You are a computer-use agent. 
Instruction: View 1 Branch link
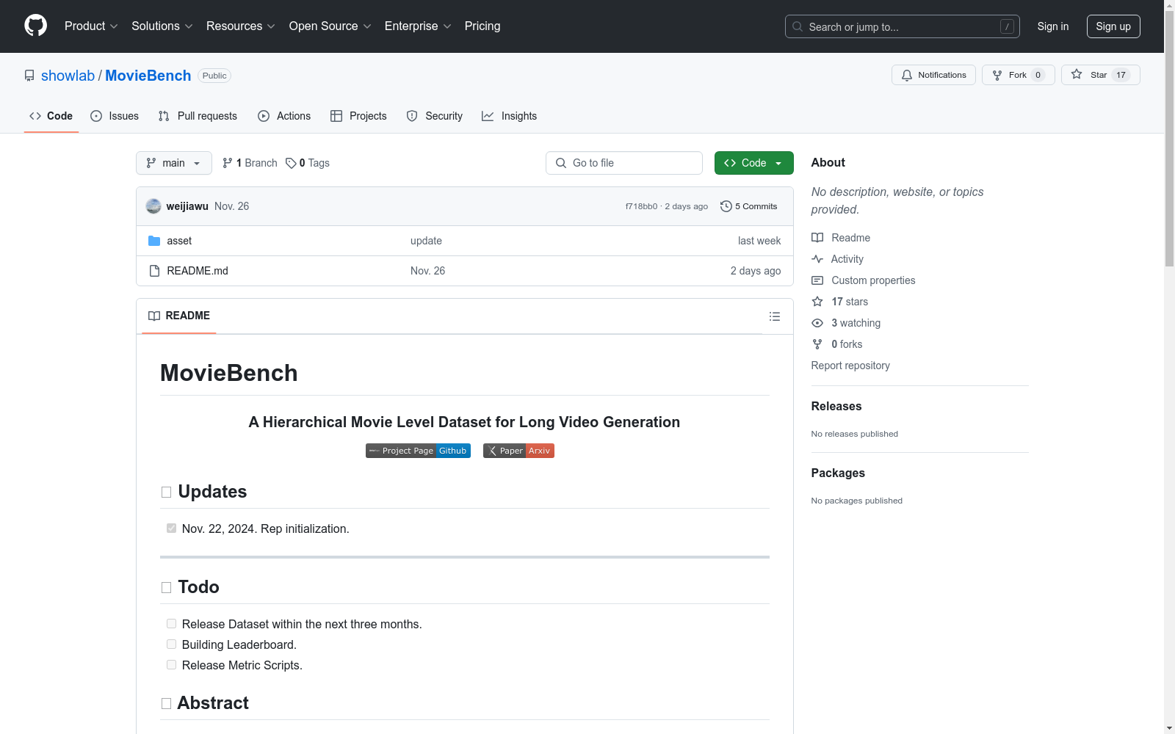[250, 163]
